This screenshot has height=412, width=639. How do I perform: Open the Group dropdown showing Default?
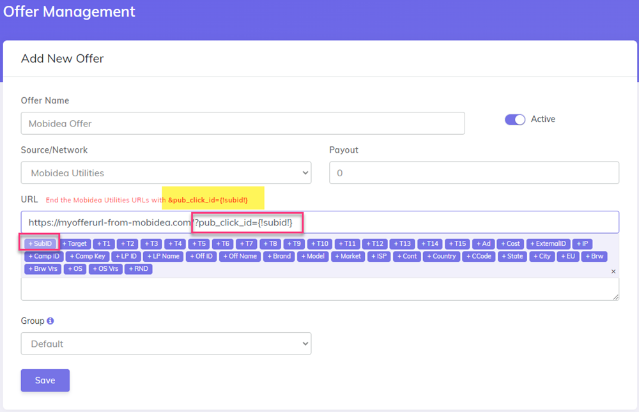(166, 344)
